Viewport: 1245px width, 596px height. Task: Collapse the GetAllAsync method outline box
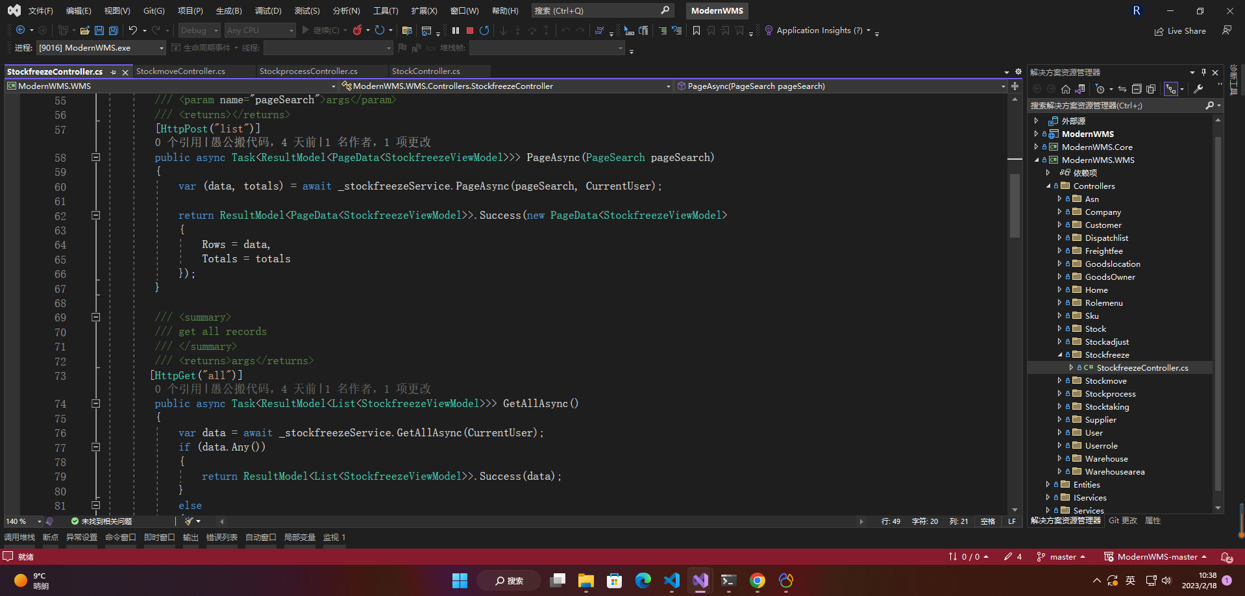[95, 403]
